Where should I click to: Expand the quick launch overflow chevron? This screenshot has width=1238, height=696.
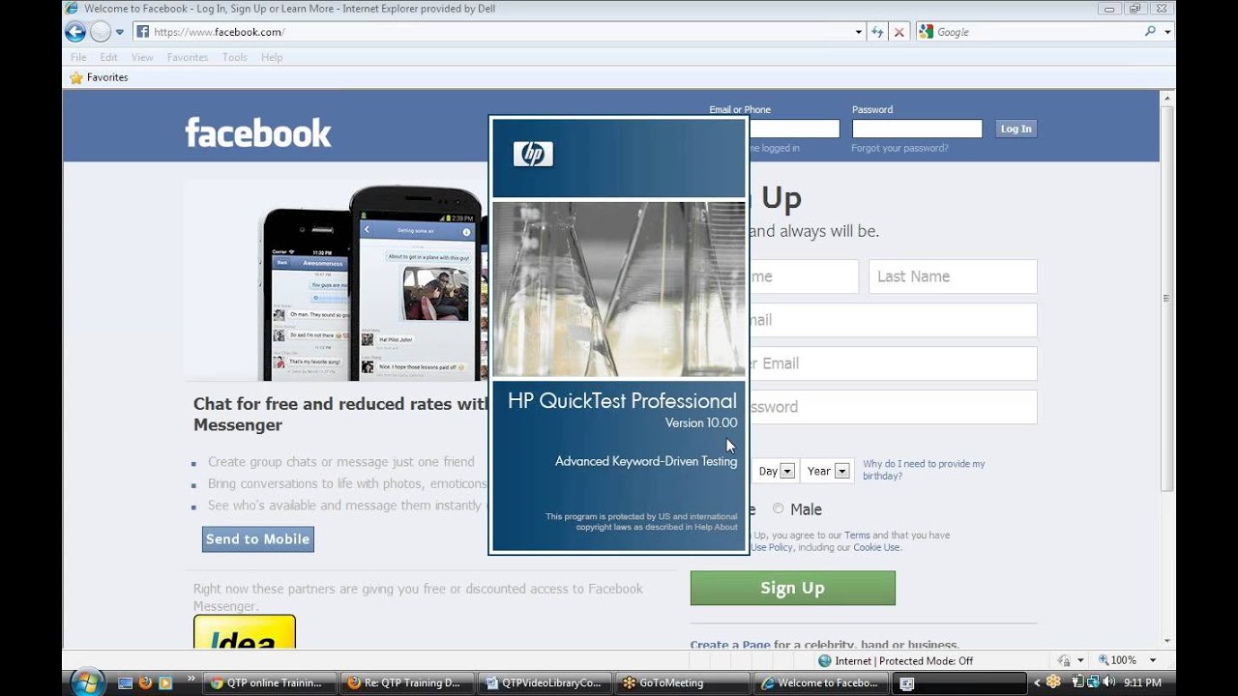191,679
